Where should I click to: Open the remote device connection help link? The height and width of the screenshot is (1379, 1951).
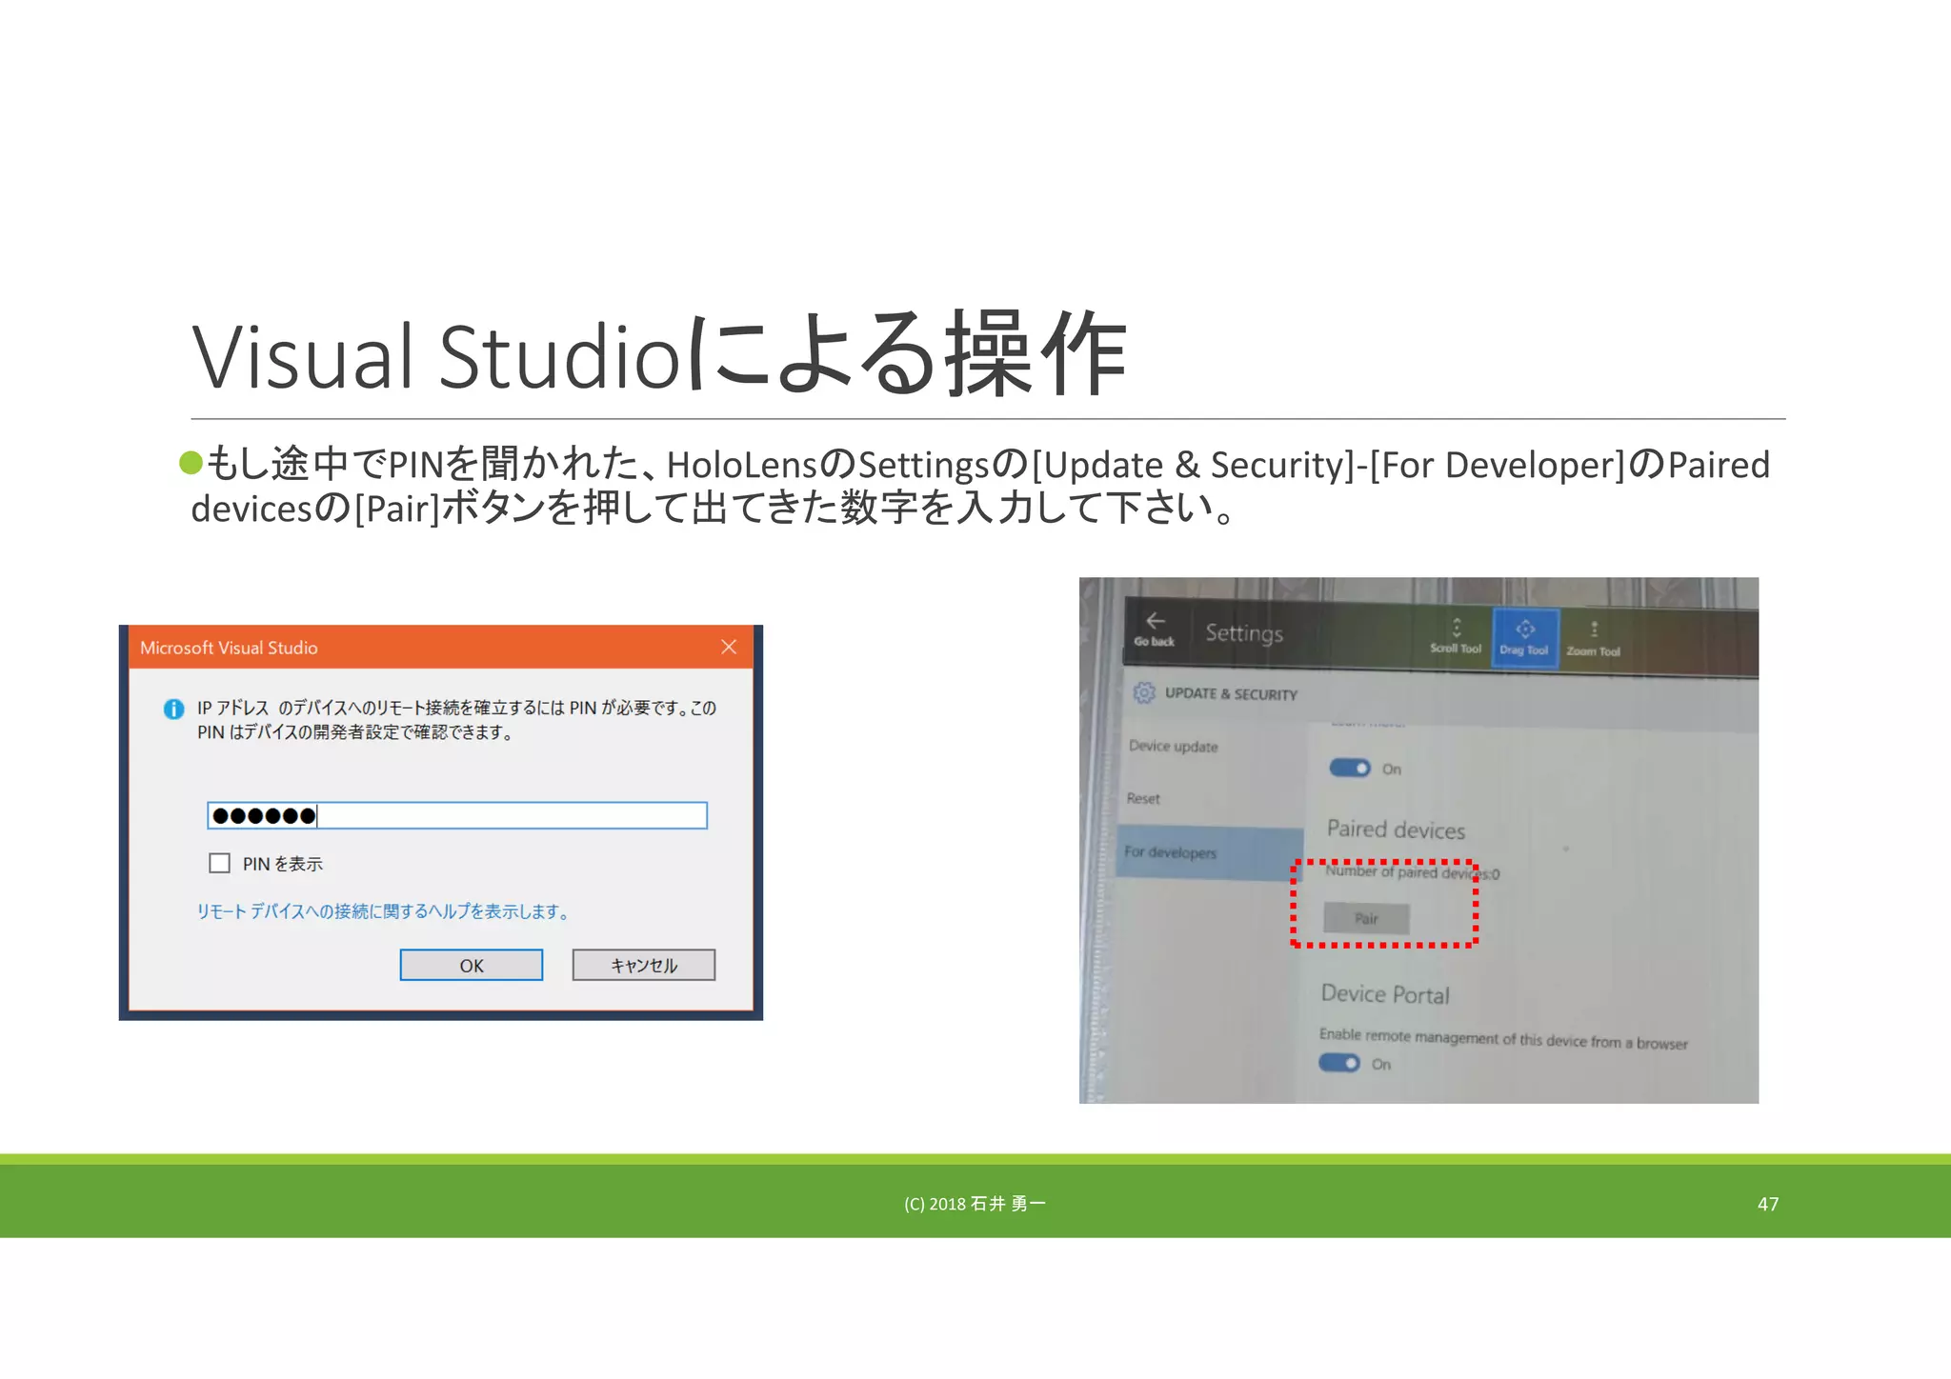[x=383, y=911]
